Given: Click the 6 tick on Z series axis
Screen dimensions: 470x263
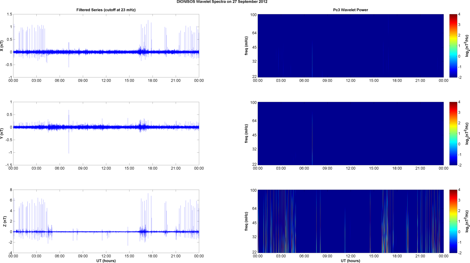Looking at the screenshot, I should (x=11, y=200).
